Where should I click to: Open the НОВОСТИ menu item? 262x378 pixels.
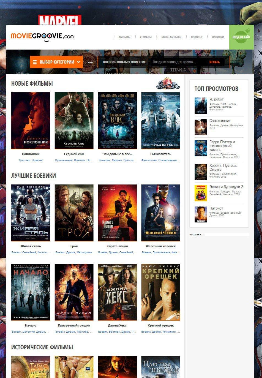197,37
